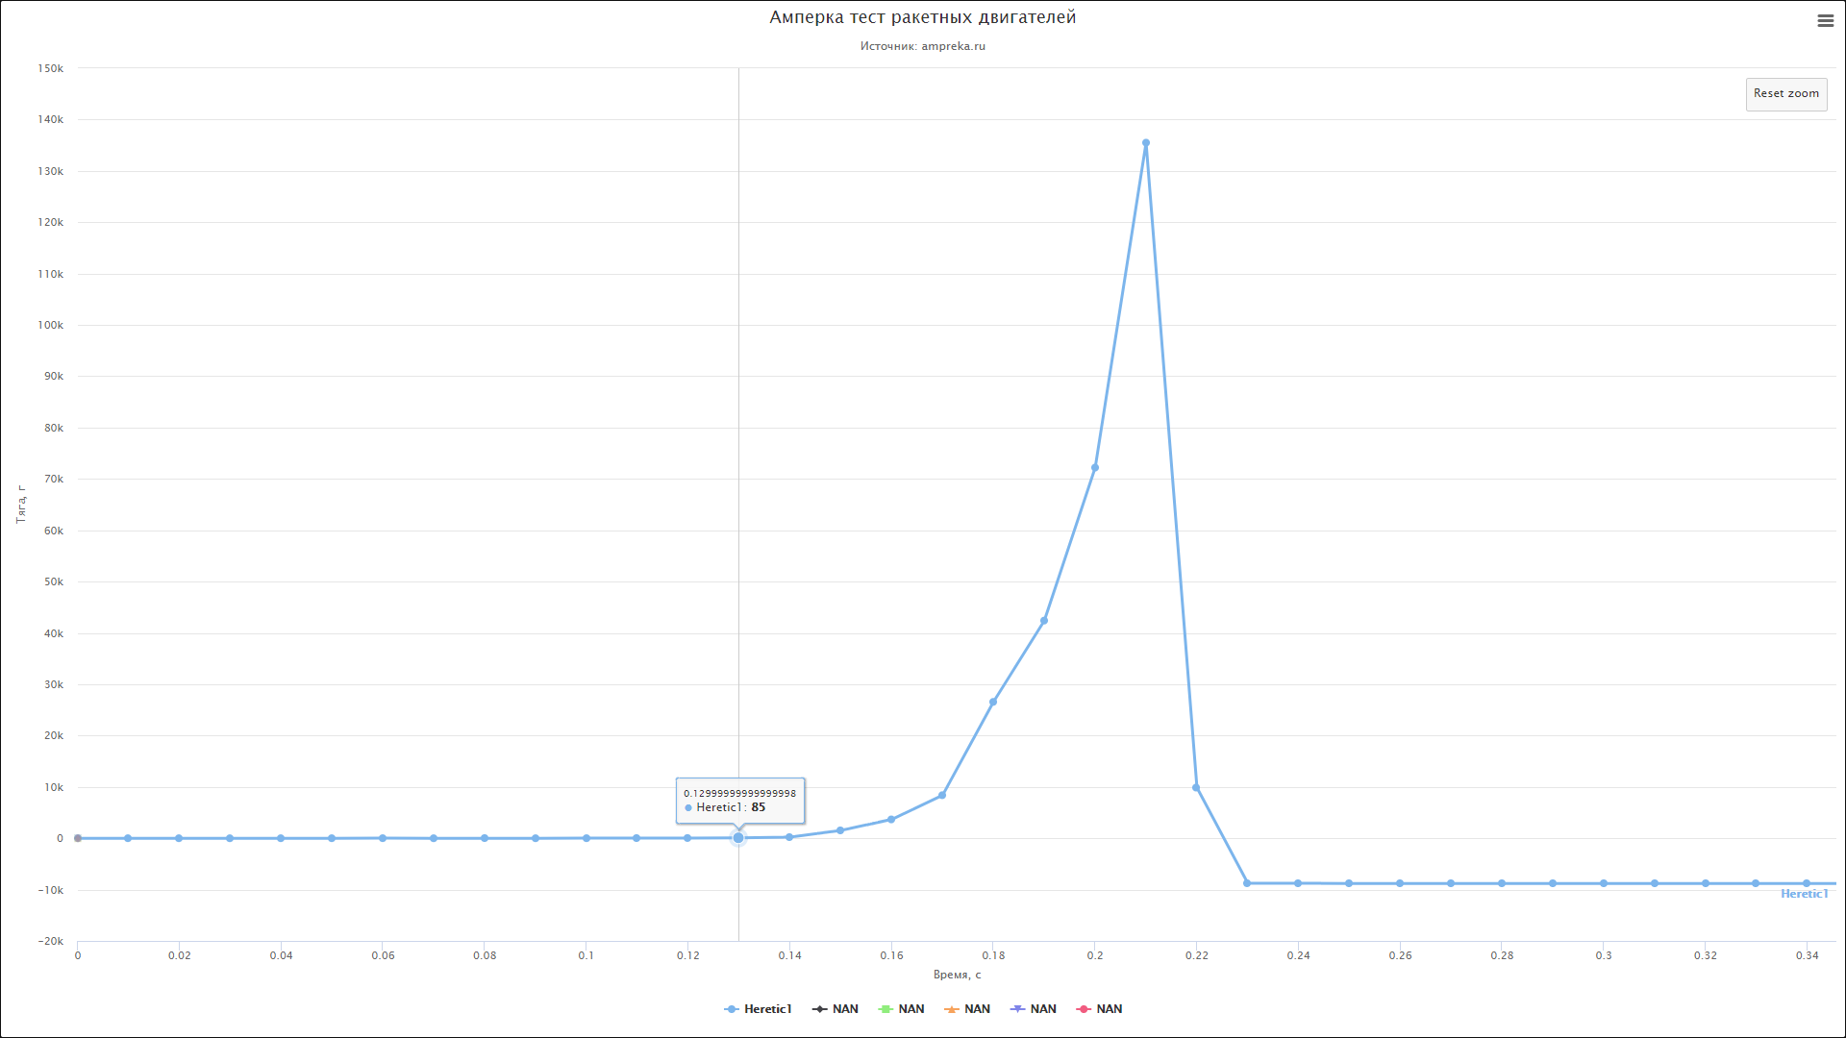
Task: Click the ampreka.ru source subtitle
Action: coord(922,46)
